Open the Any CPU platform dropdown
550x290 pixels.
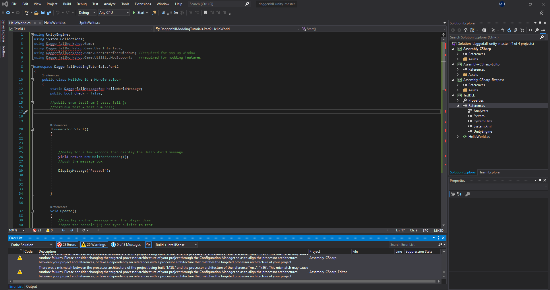[114, 13]
